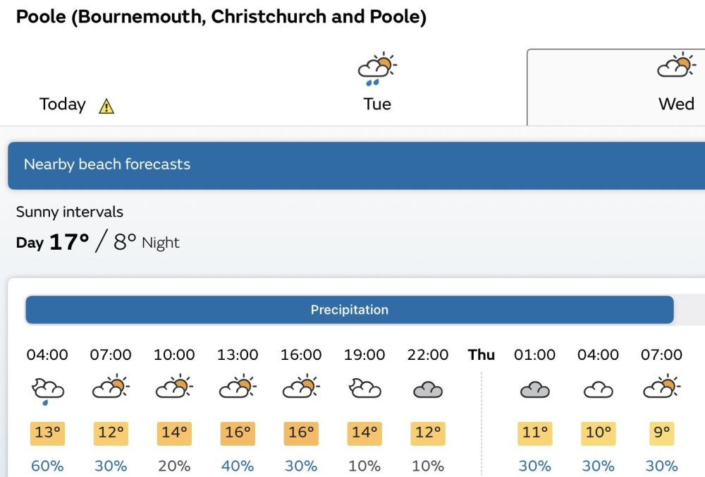Click the 16° temperature box at 16:00
705x477 pixels.
301,433
